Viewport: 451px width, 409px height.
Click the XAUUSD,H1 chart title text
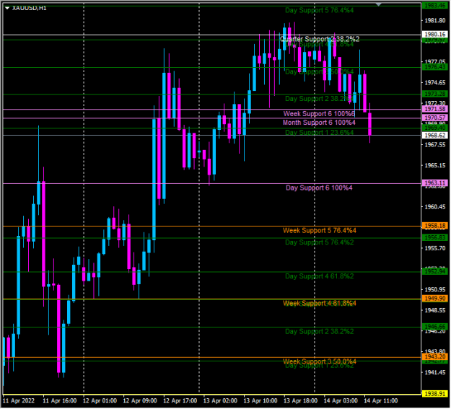click(30, 8)
